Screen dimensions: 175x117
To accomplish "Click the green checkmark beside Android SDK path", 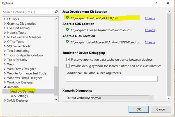I will [67, 29].
